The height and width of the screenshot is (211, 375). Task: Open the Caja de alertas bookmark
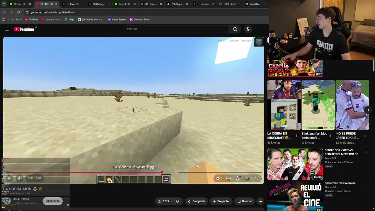[91, 19]
